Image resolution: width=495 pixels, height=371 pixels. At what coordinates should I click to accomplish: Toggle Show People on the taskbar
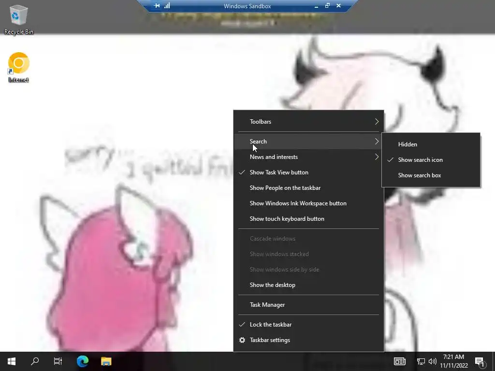tap(308, 188)
